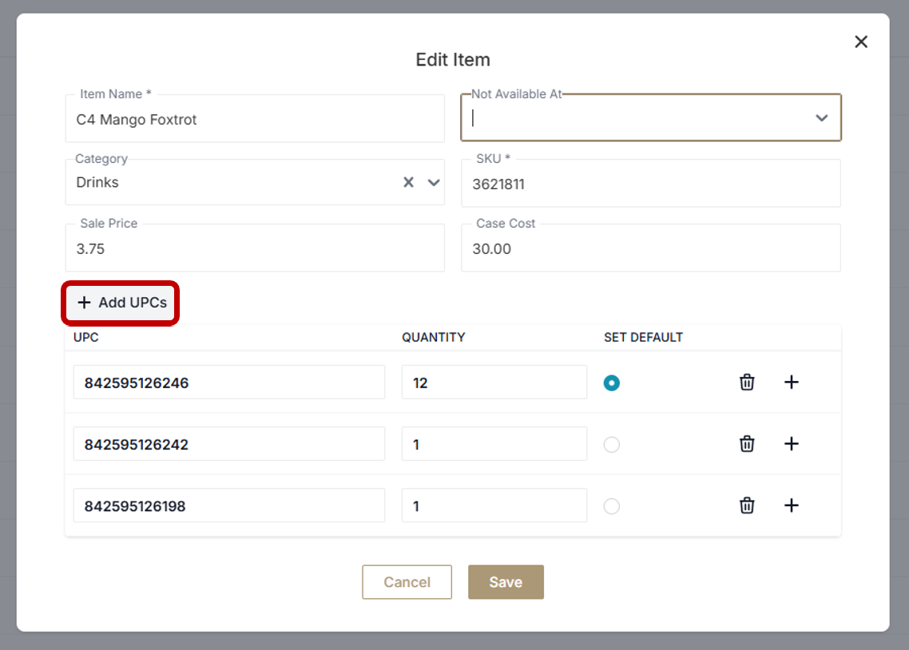The image size is (909, 650).
Task: Clear the Drinks category selection
Action: pos(408,183)
